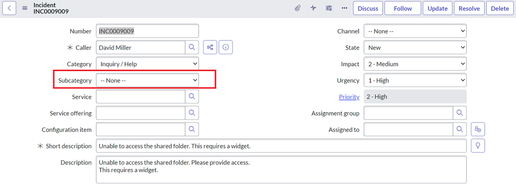Click the Incident INC0009009 header title
This screenshot has width=516, height=190.
point(51,8)
